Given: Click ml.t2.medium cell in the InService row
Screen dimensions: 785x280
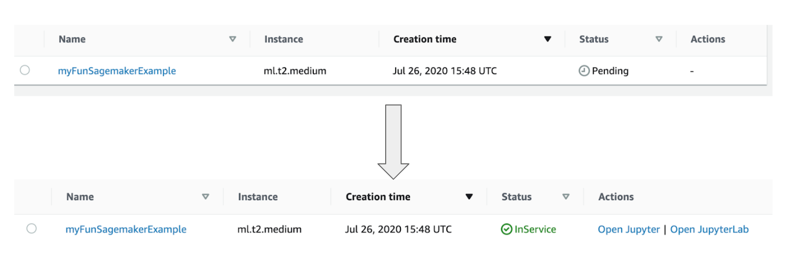Looking at the screenshot, I should click(269, 229).
